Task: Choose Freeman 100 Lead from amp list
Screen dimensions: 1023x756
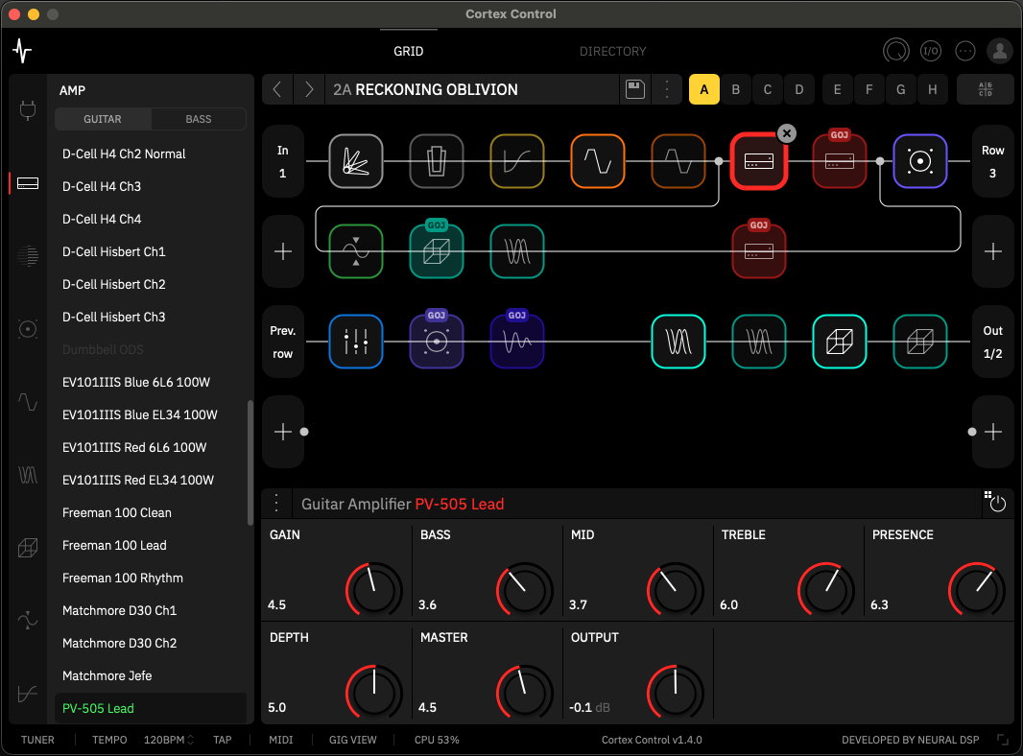Action: tap(114, 545)
